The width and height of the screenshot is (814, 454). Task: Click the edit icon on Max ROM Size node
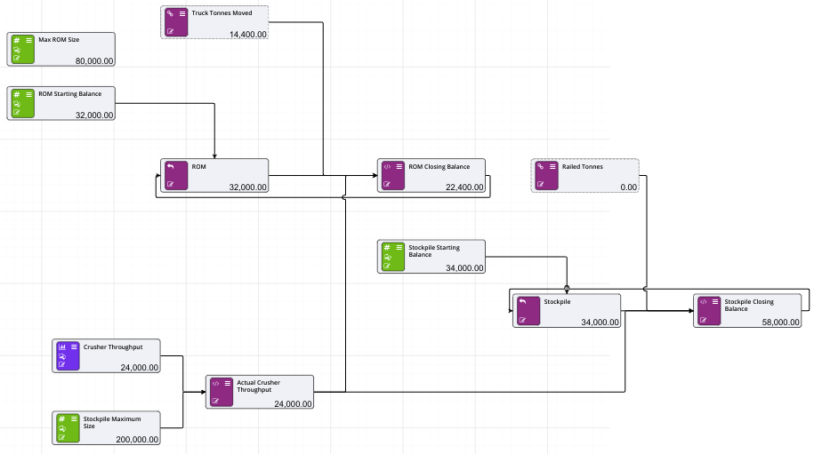point(16,59)
